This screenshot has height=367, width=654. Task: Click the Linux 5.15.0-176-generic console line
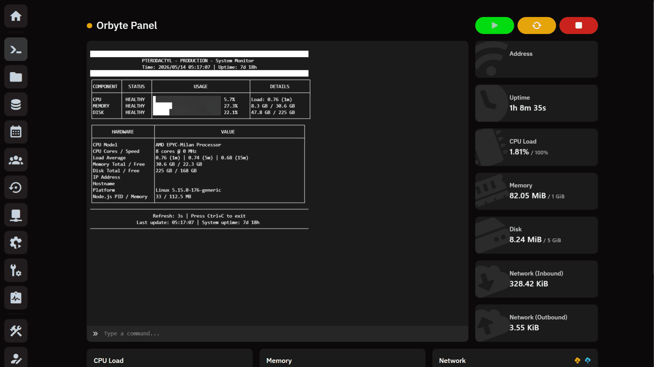click(188, 190)
